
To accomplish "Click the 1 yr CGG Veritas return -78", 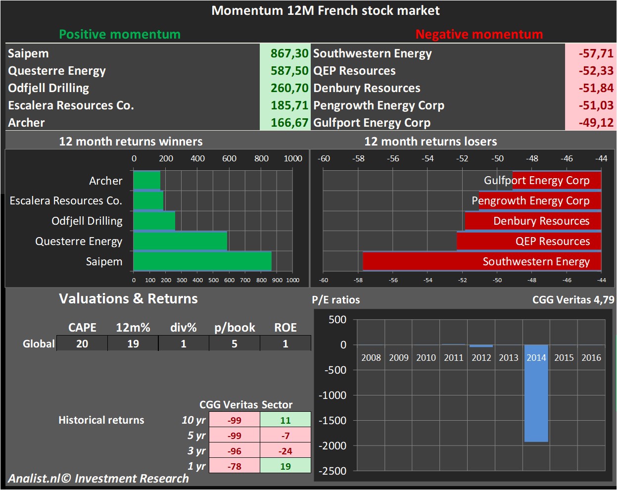I will (x=235, y=466).
